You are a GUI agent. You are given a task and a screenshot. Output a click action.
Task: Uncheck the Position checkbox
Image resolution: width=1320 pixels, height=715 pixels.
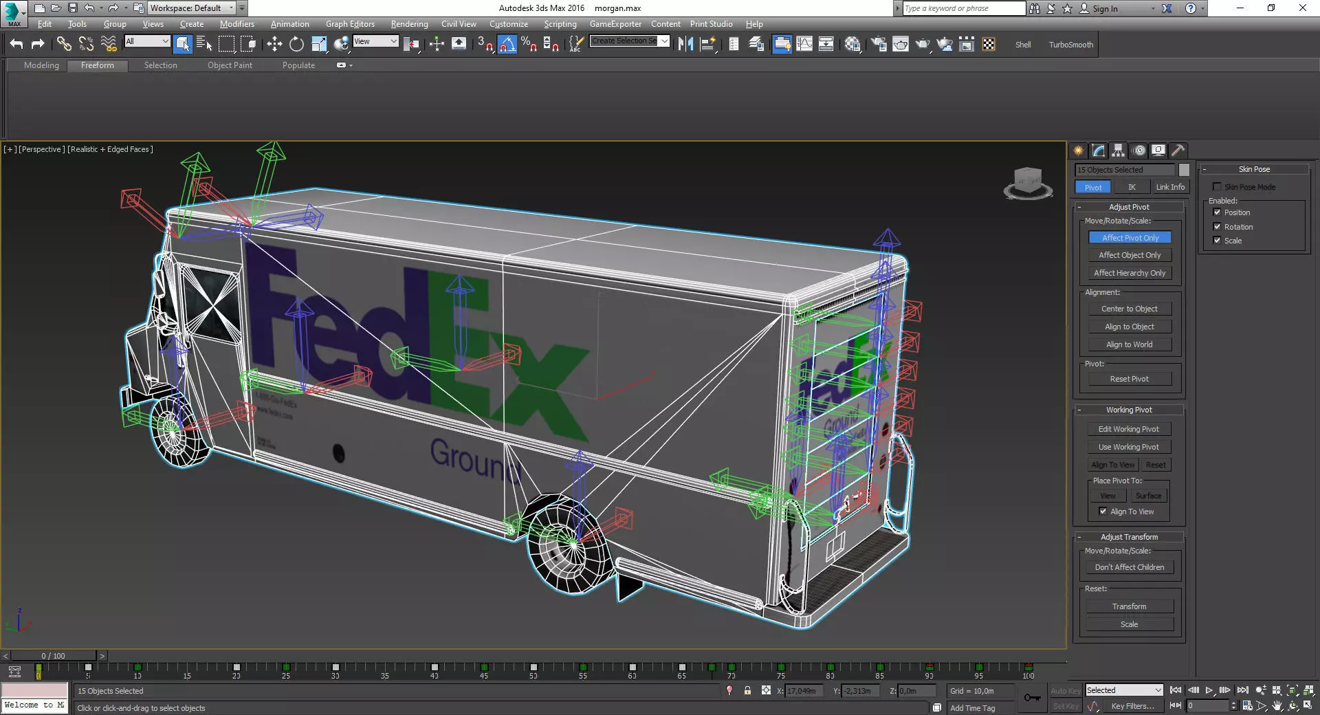(x=1217, y=212)
